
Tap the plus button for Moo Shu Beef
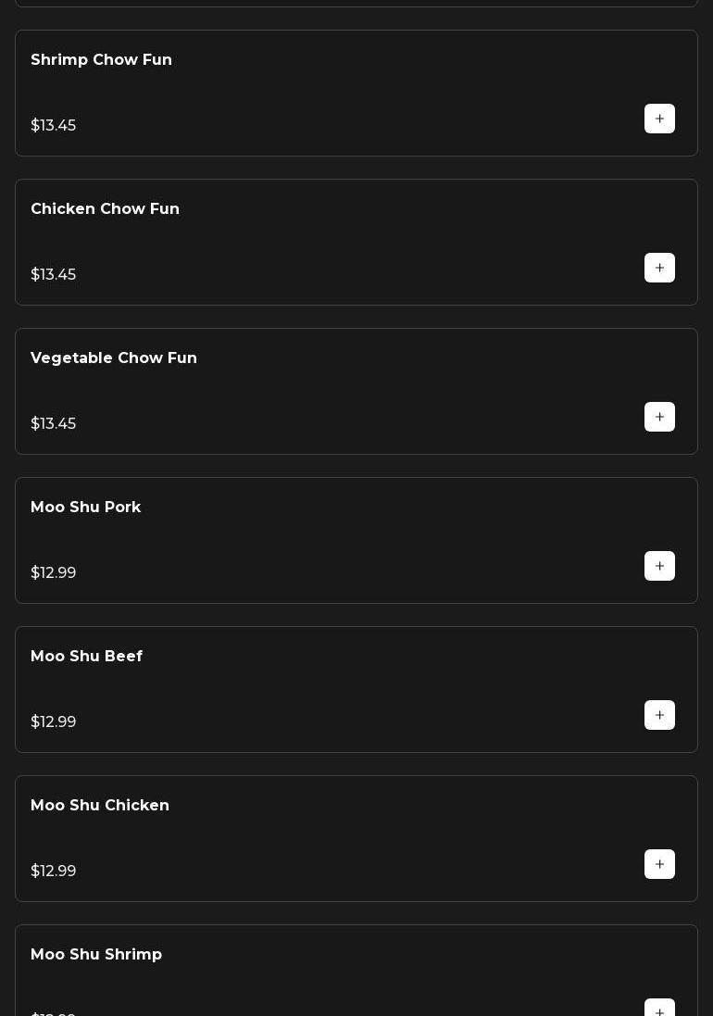[659, 715]
